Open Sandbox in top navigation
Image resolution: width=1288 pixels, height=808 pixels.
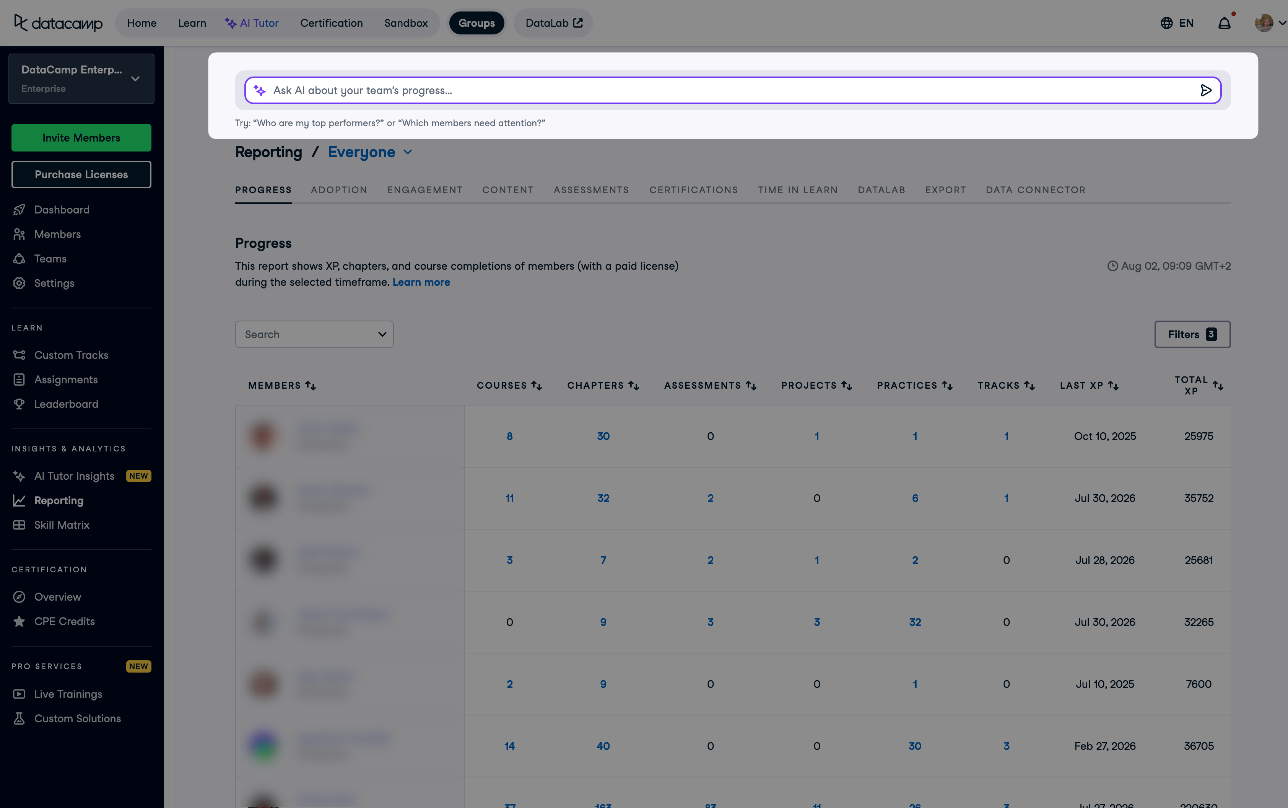click(x=406, y=23)
